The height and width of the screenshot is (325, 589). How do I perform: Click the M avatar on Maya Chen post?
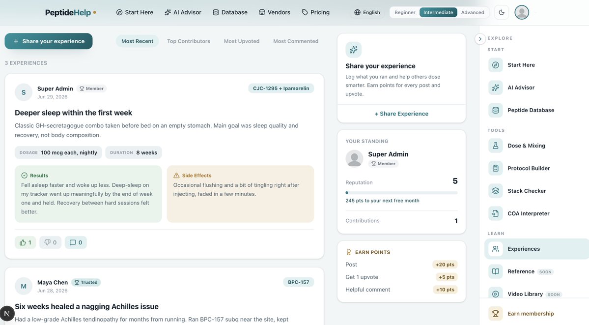24,286
